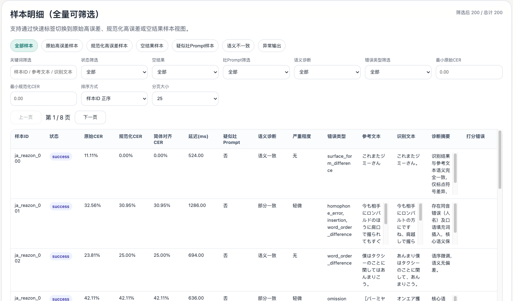Open the 状态筛选 dropdown
The height and width of the screenshot is (301, 513).
pyautogui.click(x=114, y=72)
